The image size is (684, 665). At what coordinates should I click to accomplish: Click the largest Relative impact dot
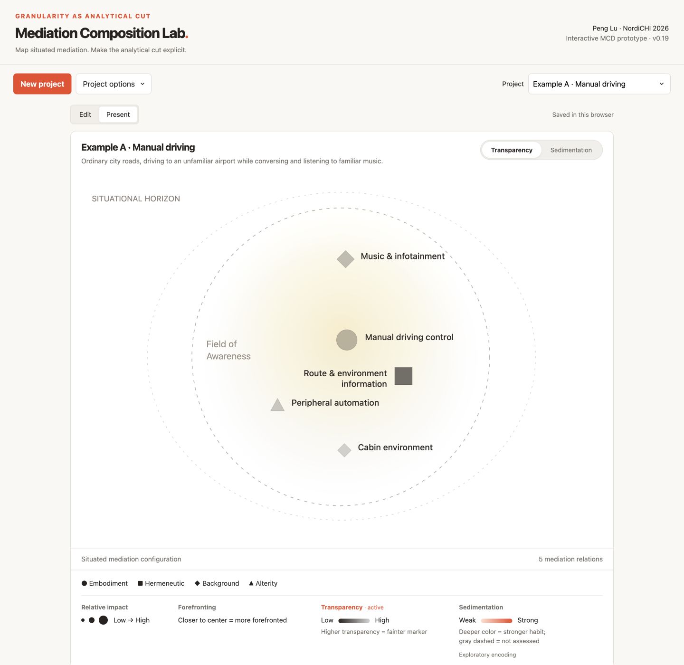pyautogui.click(x=103, y=620)
